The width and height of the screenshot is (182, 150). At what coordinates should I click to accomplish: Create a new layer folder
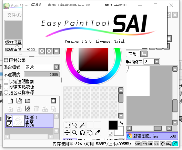28,101
